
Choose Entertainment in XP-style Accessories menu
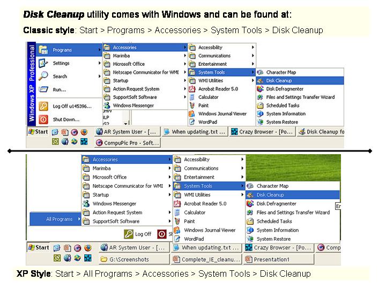point(209,177)
